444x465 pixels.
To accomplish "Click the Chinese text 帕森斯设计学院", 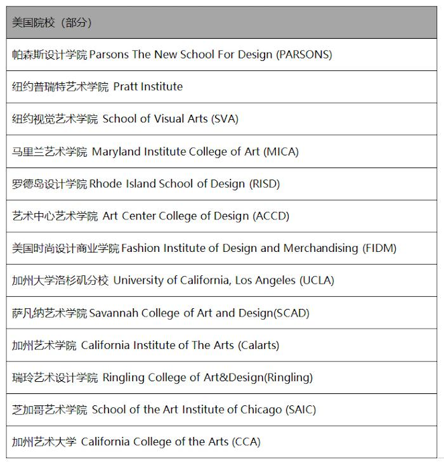I will [49, 55].
